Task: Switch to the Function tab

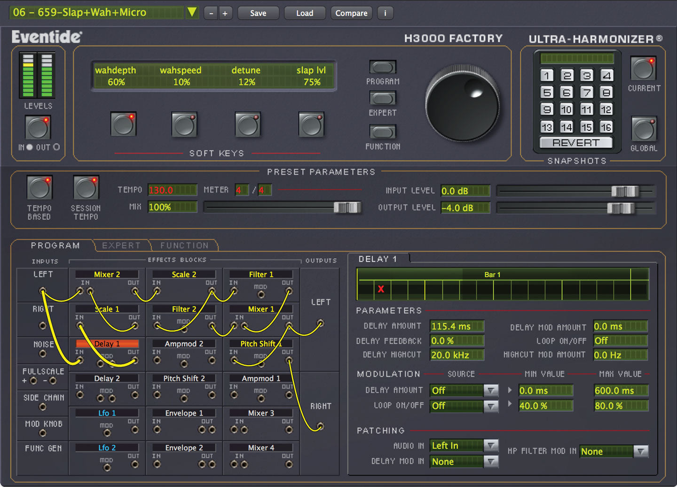Action: click(x=184, y=245)
